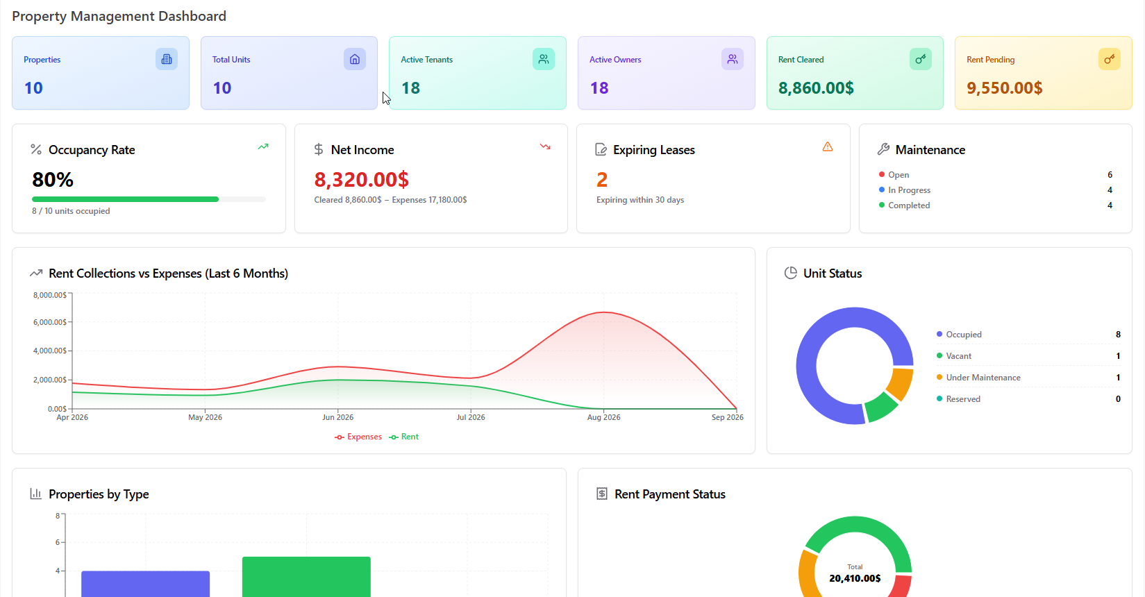Open the Rent Cleared 8,860.00$ amount
Image resolution: width=1145 pixels, height=597 pixels.
[x=816, y=88]
